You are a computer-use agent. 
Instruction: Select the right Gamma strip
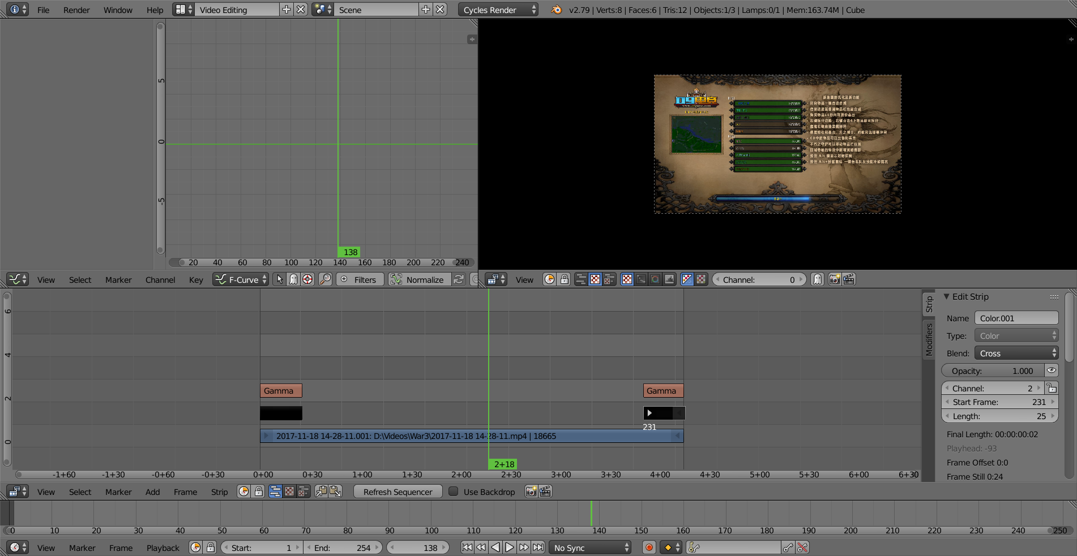tap(663, 390)
